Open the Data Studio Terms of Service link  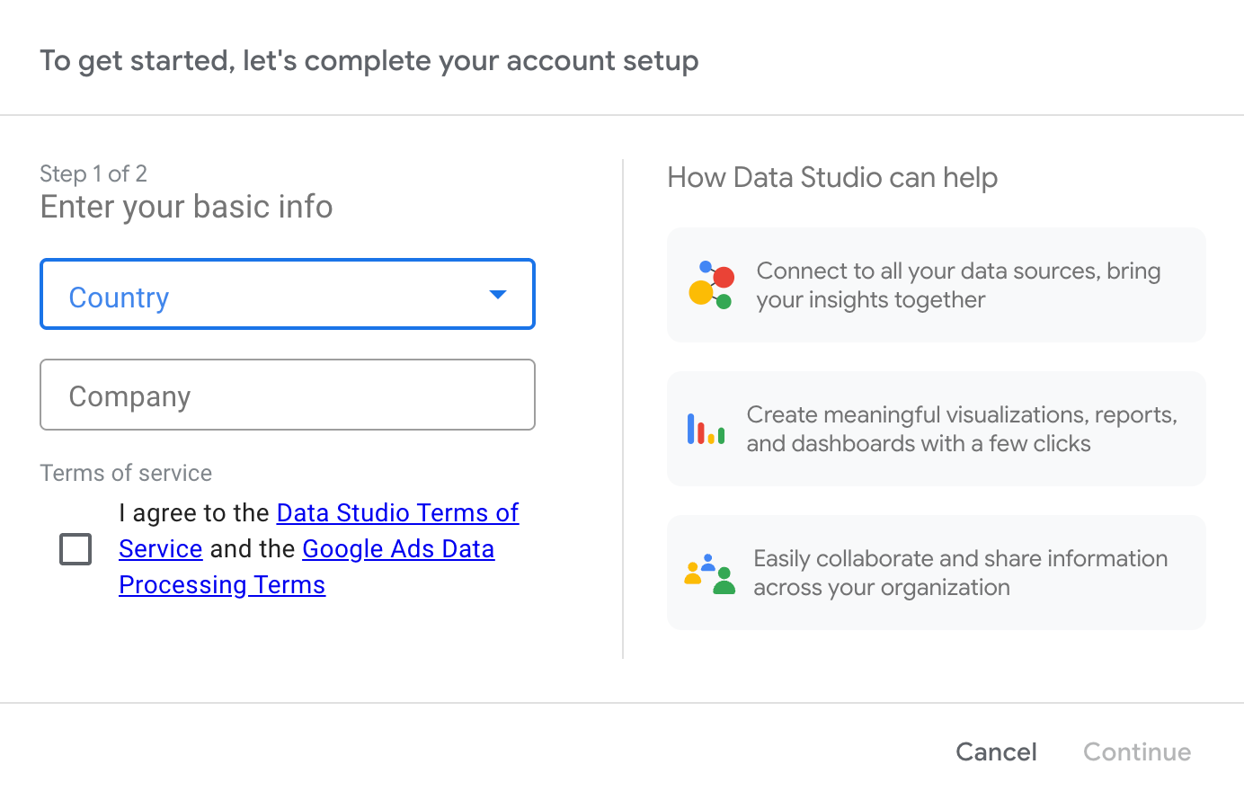[397, 513]
